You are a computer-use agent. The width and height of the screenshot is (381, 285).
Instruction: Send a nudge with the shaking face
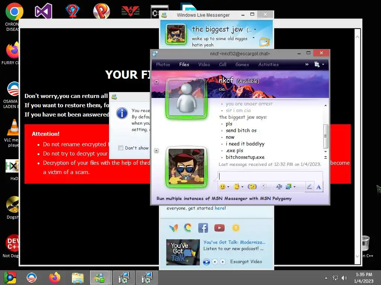(252, 187)
